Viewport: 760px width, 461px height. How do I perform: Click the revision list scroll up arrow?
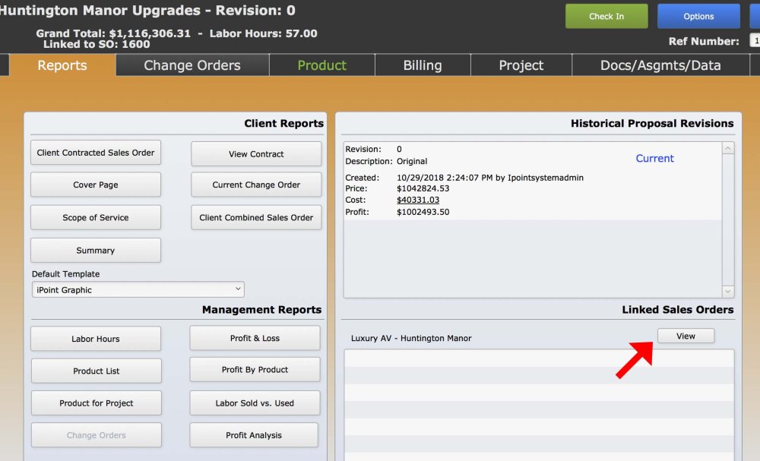(727, 148)
